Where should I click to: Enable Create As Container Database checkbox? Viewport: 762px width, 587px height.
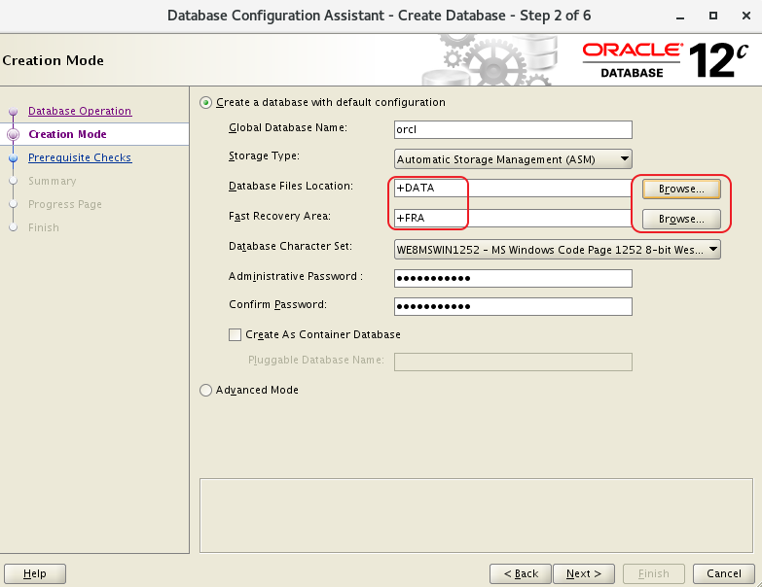pos(235,334)
